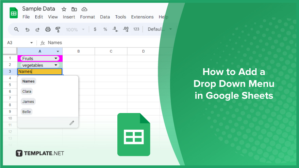This screenshot has width=299, height=168.
Task: Open the View menu
Action: coord(53,17)
